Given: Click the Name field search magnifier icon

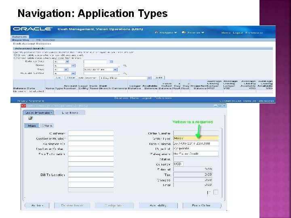Looking at the screenshot, I should click(x=125, y=65).
